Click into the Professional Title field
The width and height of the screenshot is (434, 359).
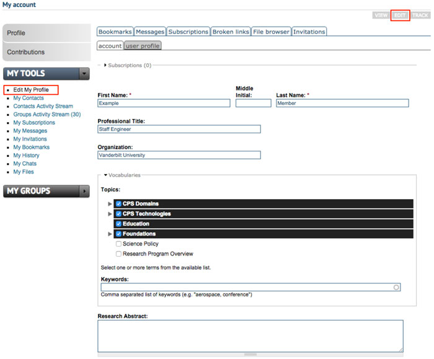pos(179,130)
